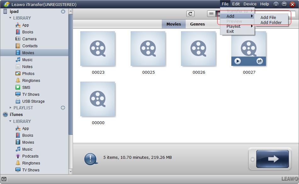Select the 00025 movie thumbnail
Screen dimensions: 299x184
(148, 49)
